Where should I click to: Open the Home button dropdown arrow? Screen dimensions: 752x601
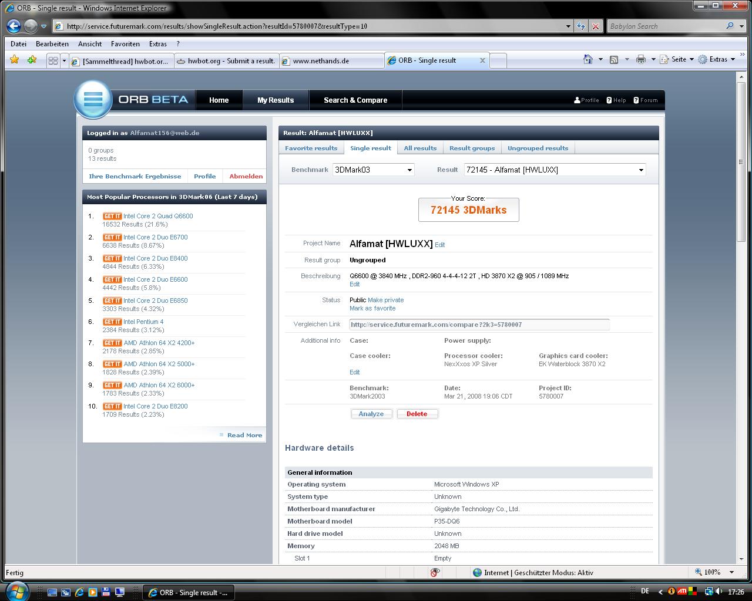(x=600, y=59)
